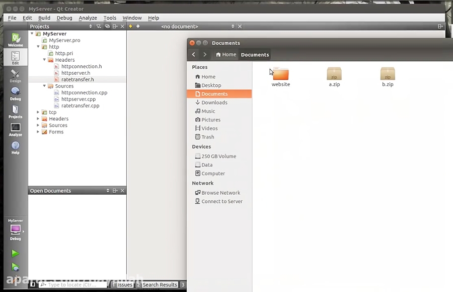Open httpserver.cpp from Sources
Screen dimensions: 453x292
point(78,99)
